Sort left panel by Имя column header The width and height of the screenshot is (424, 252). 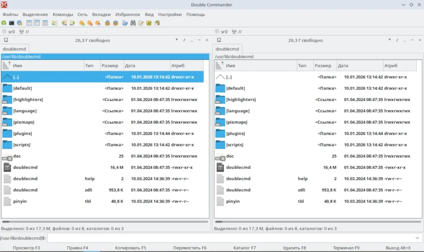point(43,65)
